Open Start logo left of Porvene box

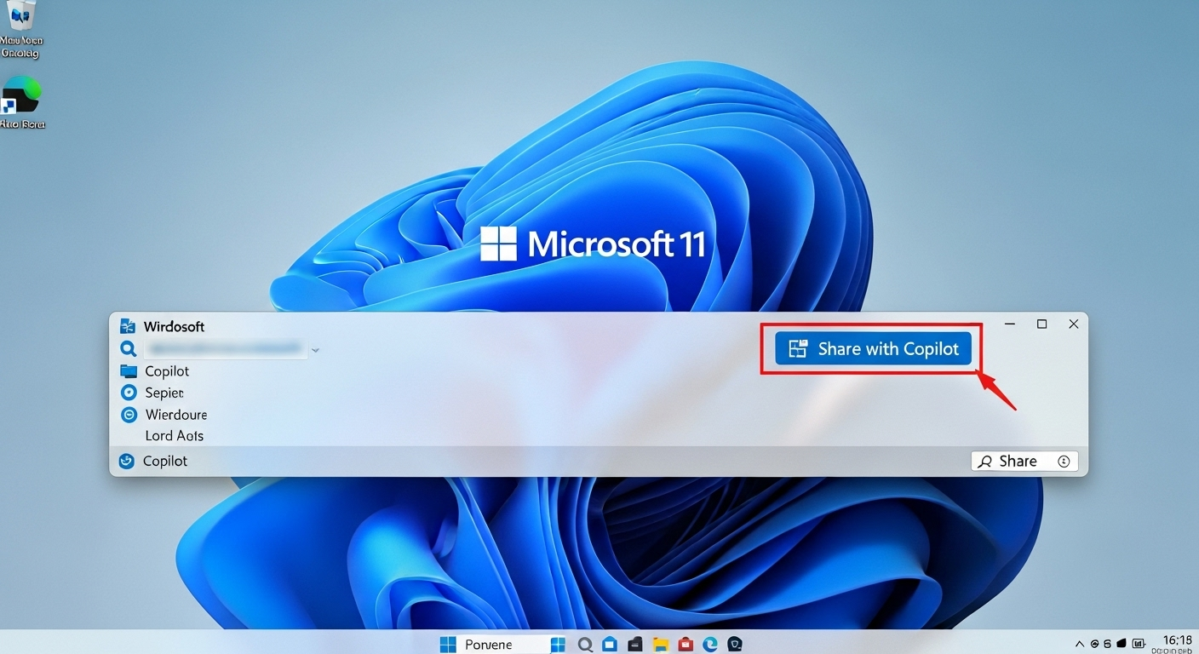coord(448,645)
